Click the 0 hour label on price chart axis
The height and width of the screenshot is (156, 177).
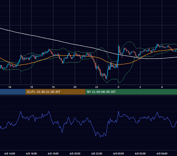118,87
